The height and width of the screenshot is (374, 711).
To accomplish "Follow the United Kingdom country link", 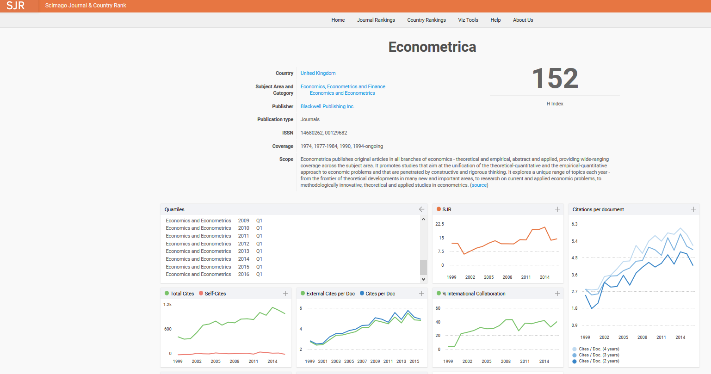I will (318, 73).
